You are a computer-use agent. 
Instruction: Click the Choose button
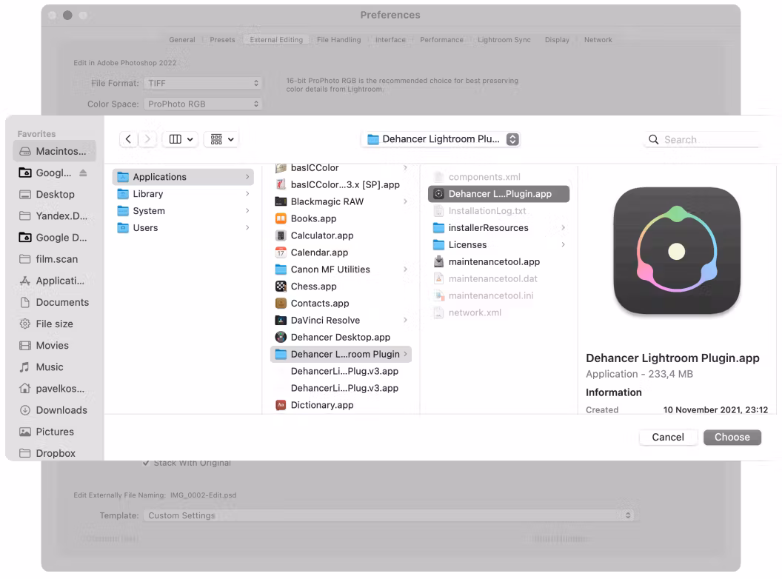pyautogui.click(x=732, y=437)
